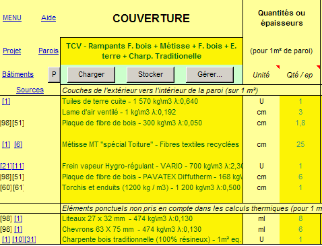Viewport: 322px width, 246px height.
Task: Select the 'Chevrons 63 X 75 mm' cell
Action: point(152,229)
